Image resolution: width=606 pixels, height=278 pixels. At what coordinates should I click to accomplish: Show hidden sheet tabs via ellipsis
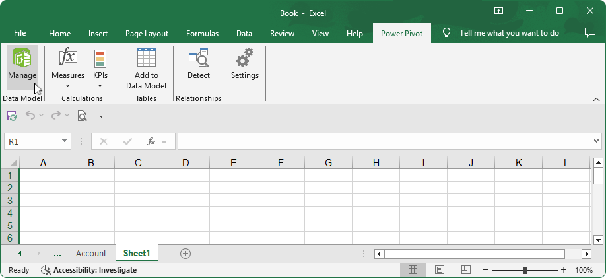coord(57,254)
